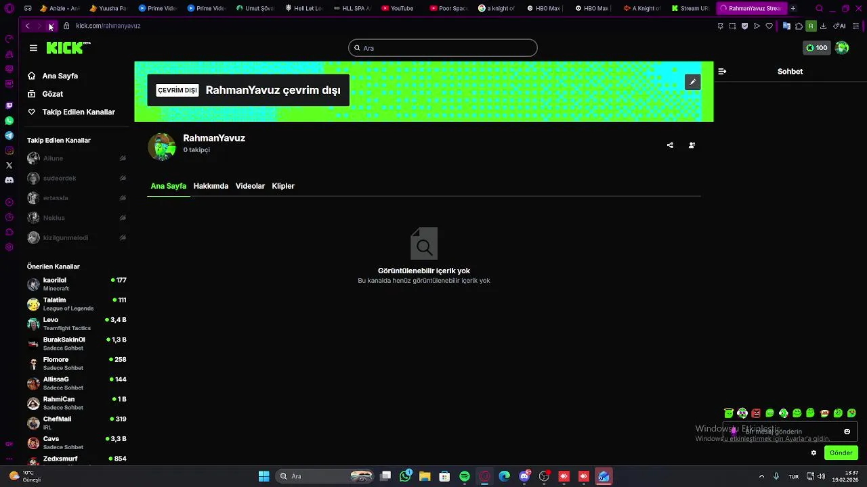Open a new browser tab
The image size is (867, 487).
pos(793,8)
